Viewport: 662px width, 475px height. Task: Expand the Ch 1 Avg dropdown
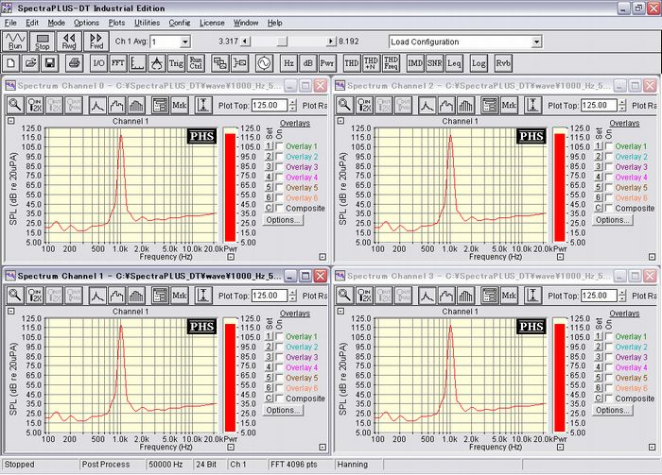pyautogui.click(x=183, y=42)
